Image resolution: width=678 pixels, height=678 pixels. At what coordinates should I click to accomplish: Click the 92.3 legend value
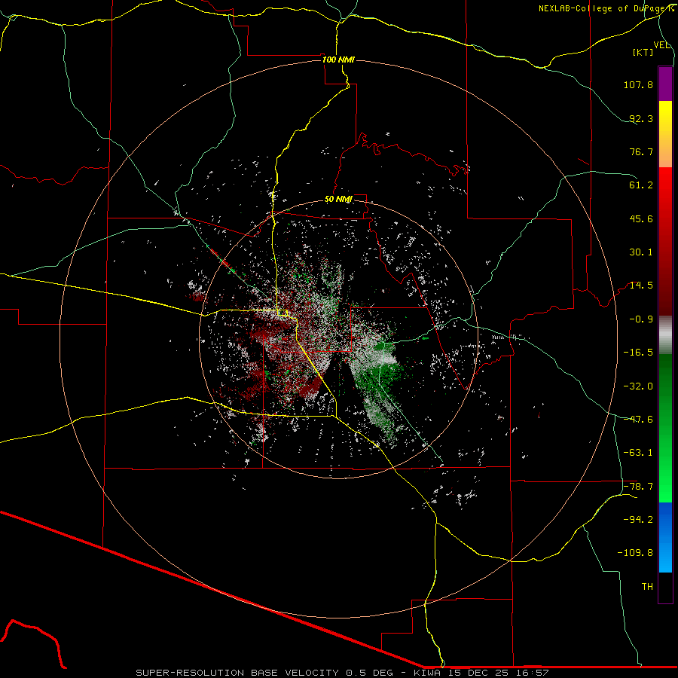pyautogui.click(x=641, y=118)
